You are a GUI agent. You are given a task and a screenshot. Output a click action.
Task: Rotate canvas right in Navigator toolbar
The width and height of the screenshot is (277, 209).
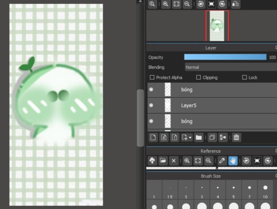pos(222,4)
